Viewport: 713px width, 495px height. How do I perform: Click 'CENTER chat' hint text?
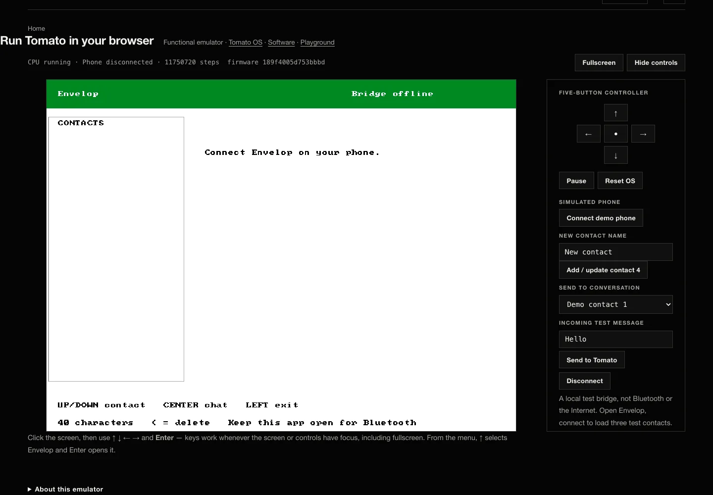[x=195, y=405]
